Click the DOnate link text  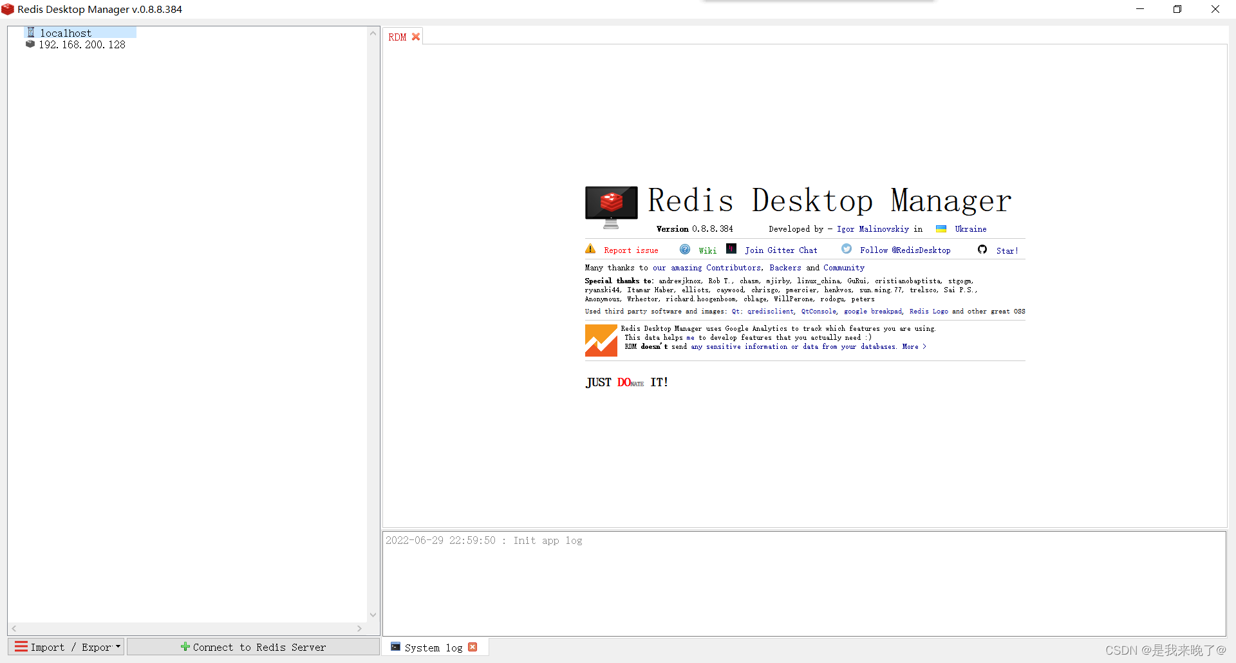[x=630, y=382]
